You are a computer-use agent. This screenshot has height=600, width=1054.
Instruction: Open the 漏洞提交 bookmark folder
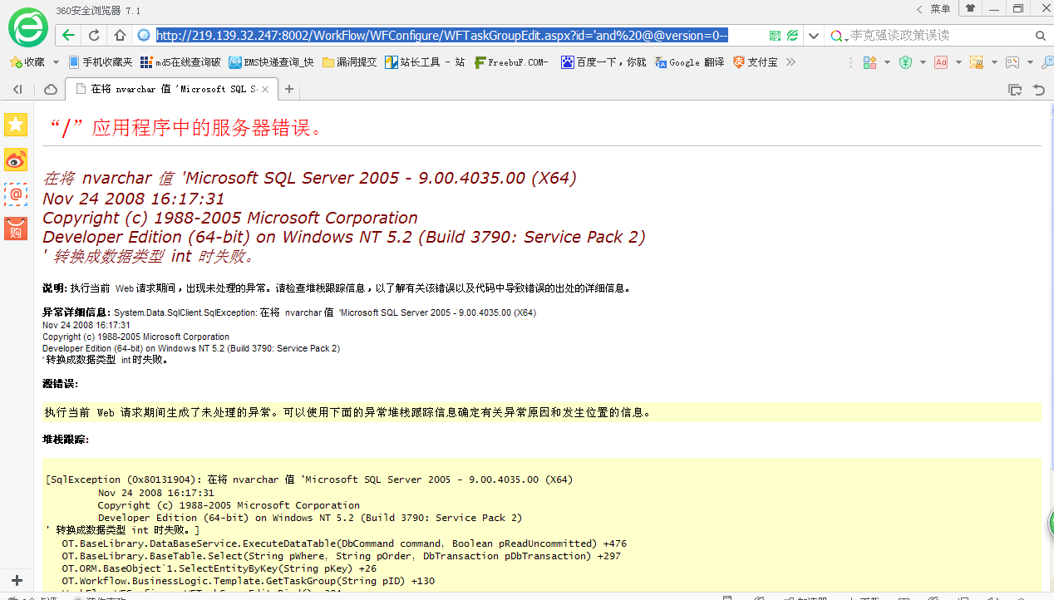point(349,62)
